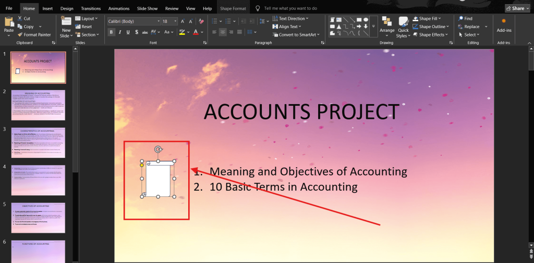Pick the Down Arrow shape in the gallery
Viewport: 534px width, 263px height.
pyautogui.click(x=366, y=26)
